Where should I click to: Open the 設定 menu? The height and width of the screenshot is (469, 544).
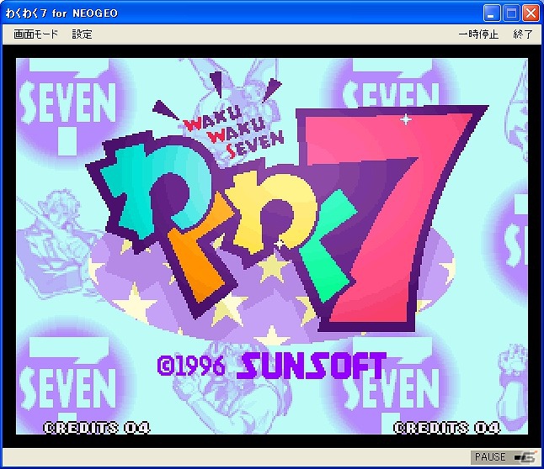coord(83,34)
